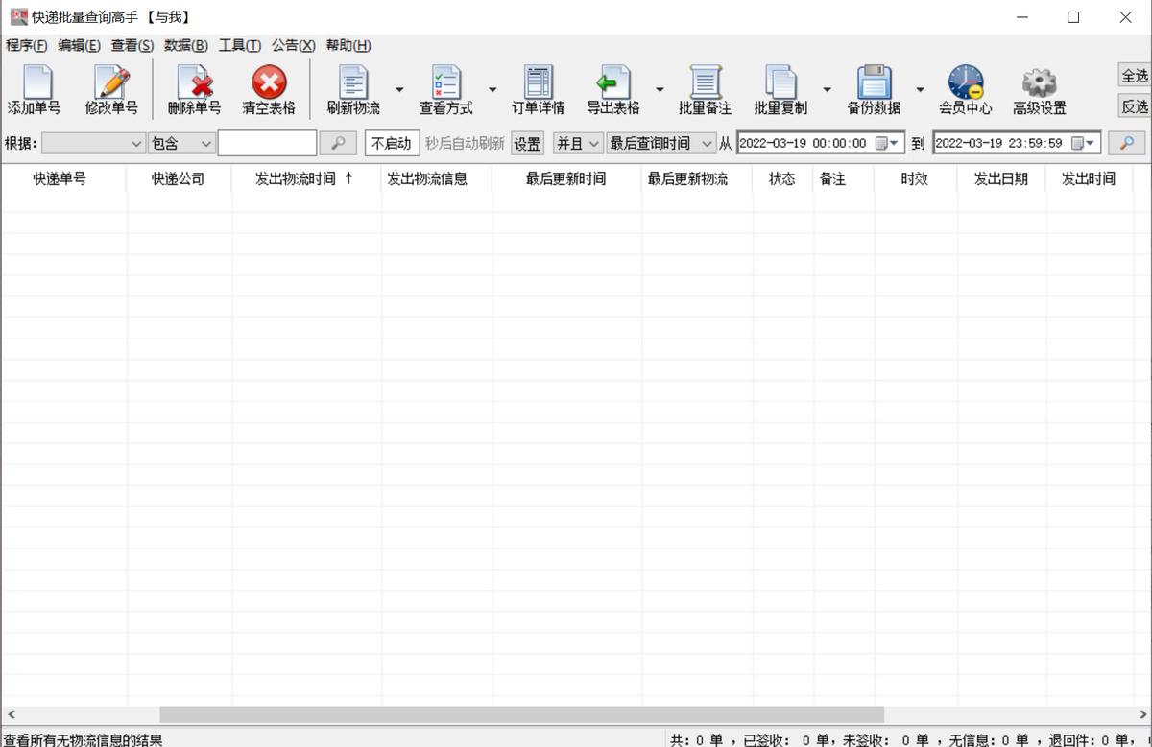Click the application icon in title bar
The image size is (1152, 747).
point(18,16)
